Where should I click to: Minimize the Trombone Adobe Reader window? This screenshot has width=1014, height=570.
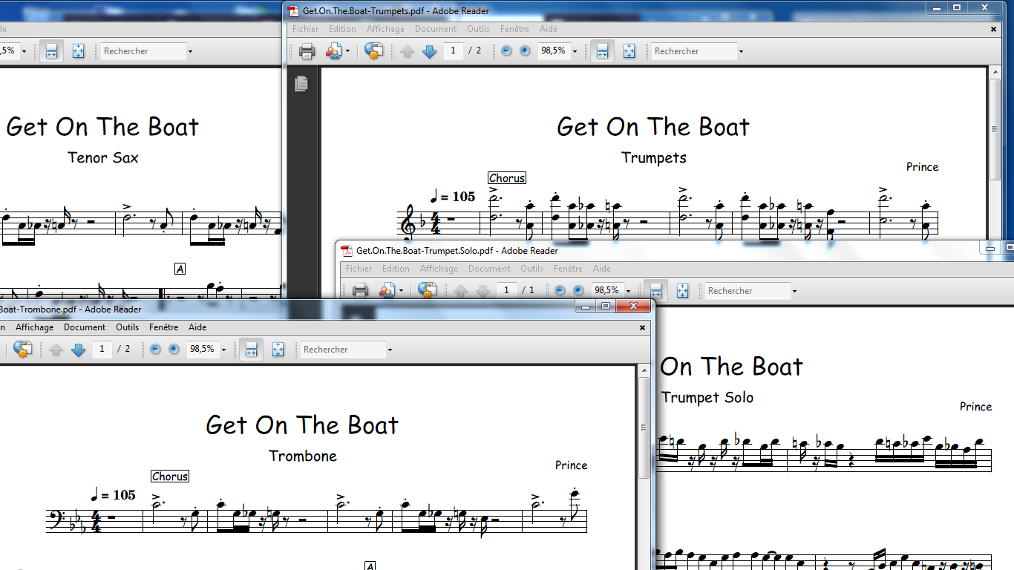pyautogui.click(x=586, y=306)
